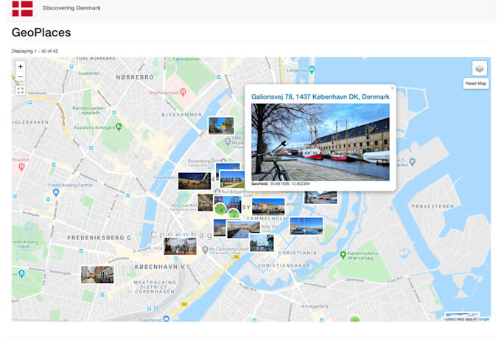Click the Langelinie anchor map pin

tap(312, 70)
